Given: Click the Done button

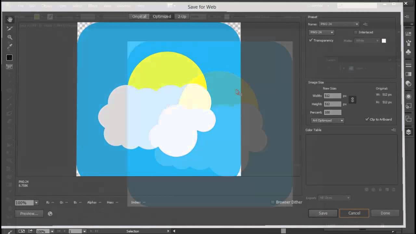Looking at the screenshot, I should point(385,213).
